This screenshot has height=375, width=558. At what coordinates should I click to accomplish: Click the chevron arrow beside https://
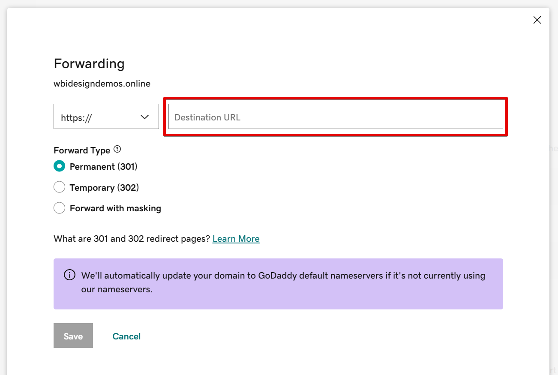pos(145,117)
